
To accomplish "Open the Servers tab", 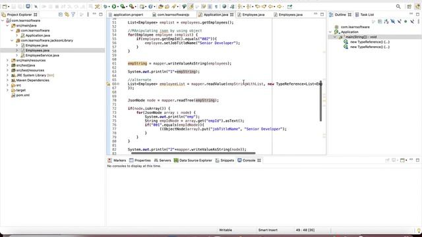I will pyautogui.click(x=162, y=161).
